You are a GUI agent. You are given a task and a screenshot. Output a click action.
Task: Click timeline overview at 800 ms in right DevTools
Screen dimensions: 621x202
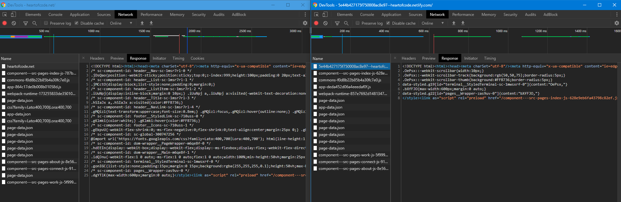pyautogui.click(x=463, y=31)
